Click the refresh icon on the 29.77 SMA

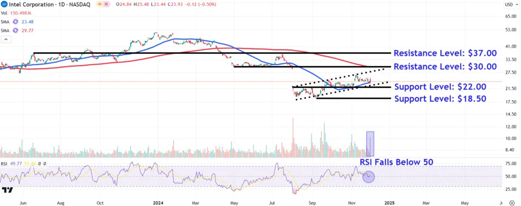[15, 30]
